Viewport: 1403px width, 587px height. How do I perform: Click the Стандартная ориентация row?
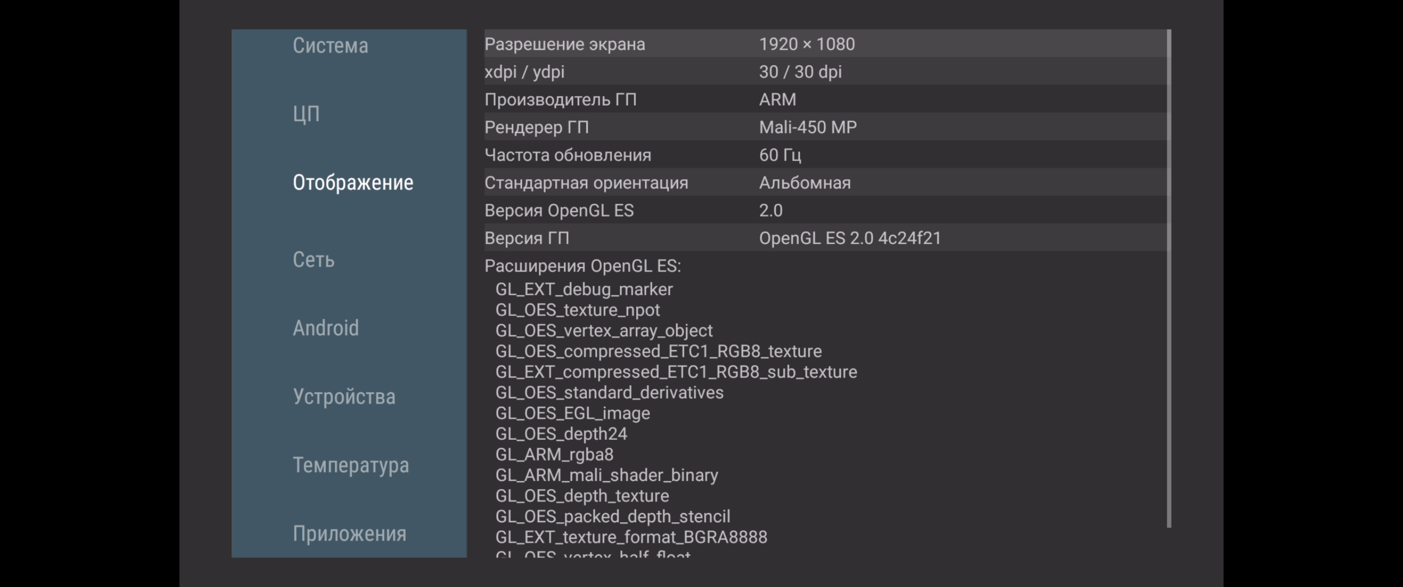pyautogui.click(x=825, y=183)
